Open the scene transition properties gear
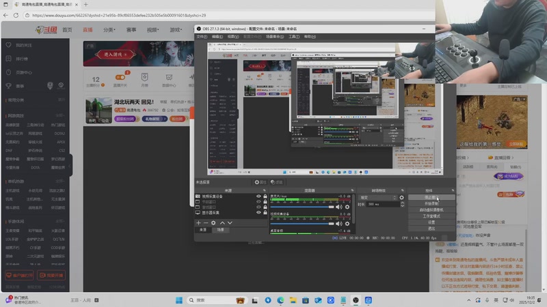Viewport: 547px width, 307px height. coord(401,197)
